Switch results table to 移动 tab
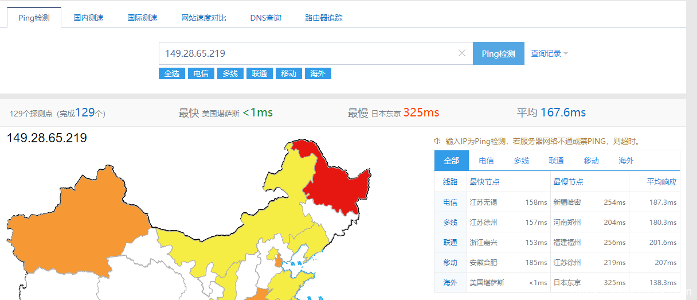 pyautogui.click(x=591, y=161)
